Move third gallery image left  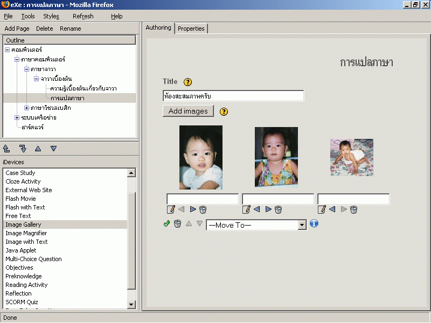pos(332,209)
